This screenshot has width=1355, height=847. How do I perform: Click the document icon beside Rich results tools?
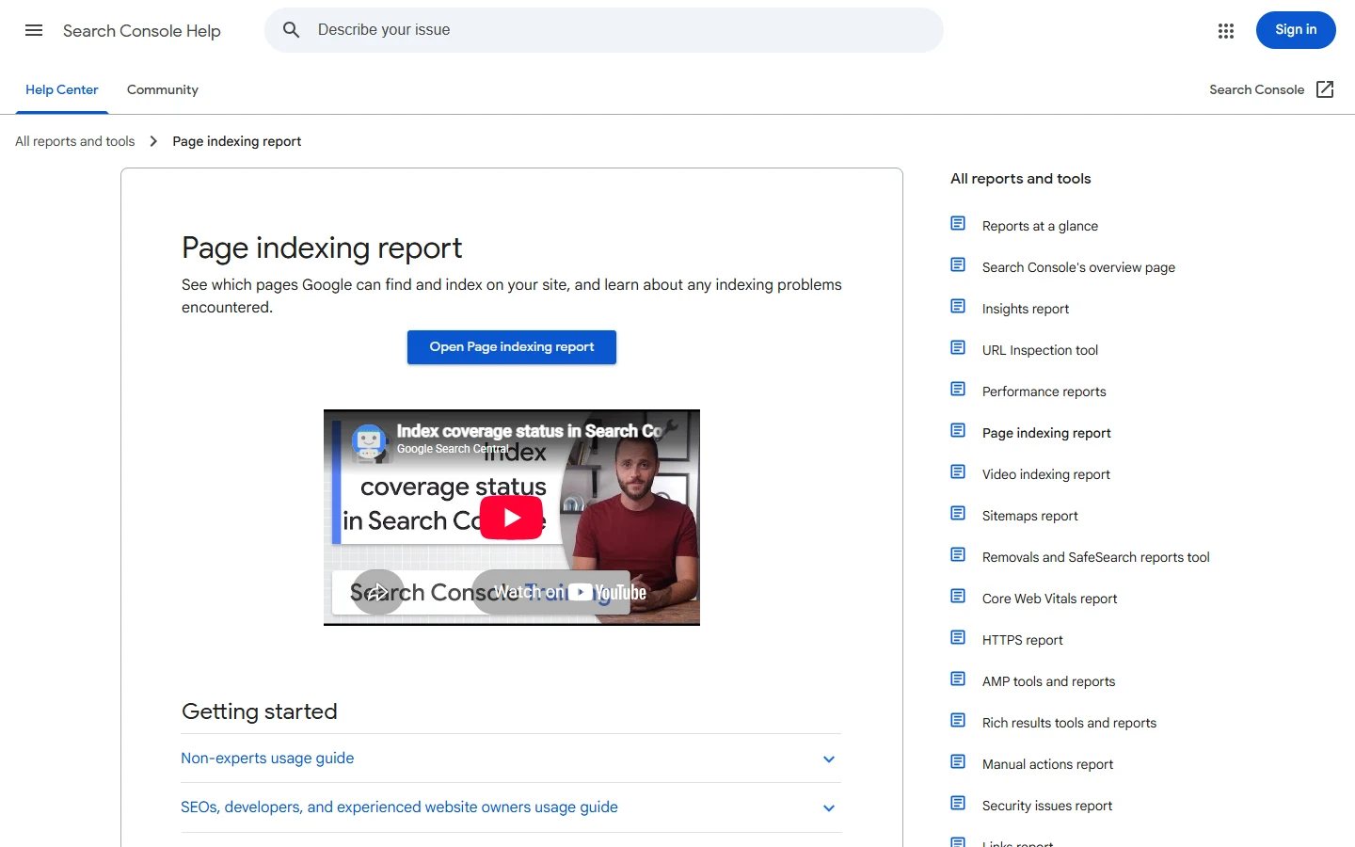click(x=958, y=720)
